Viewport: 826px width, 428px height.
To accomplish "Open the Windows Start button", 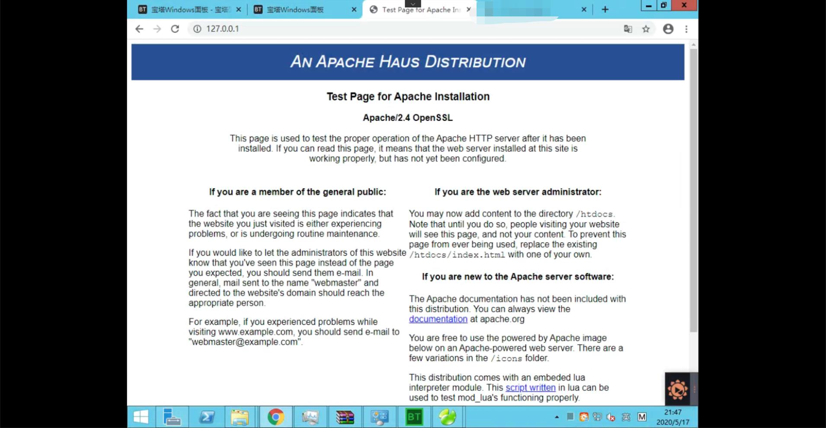I will click(x=141, y=417).
